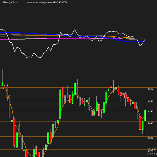This screenshot has height=157, width=157.
Task: Click the "munafasutra.tbrjar.com" source text
Action: [40, 3]
